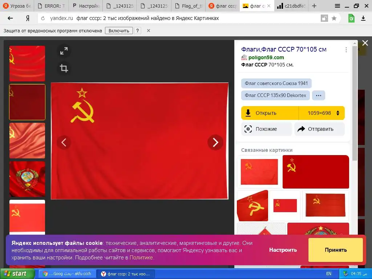Close the image viewer overlay
Screen dimensions: 372x279
(365, 43)
